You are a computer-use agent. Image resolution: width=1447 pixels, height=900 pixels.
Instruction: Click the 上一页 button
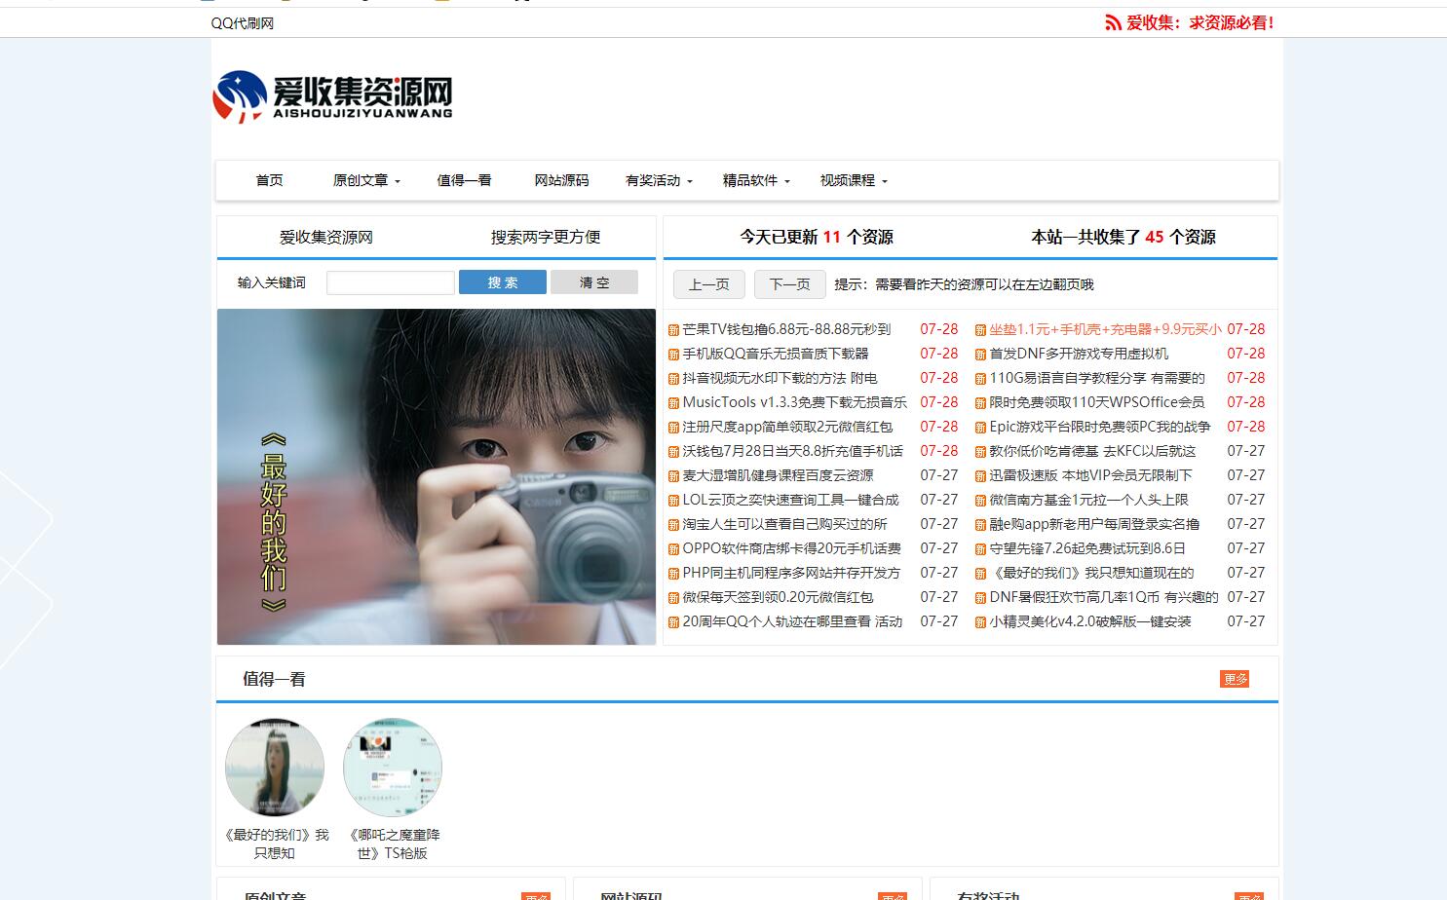click(x=709, y=284)
